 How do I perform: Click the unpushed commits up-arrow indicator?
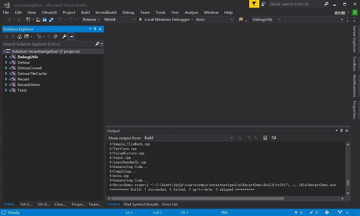(x=298, y=213)
